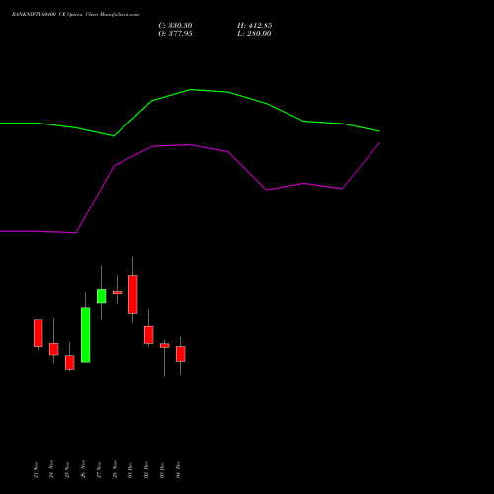The image size is (494, 494).
Task: Click the 24 Nov date label
Action: tap(51, 469)
